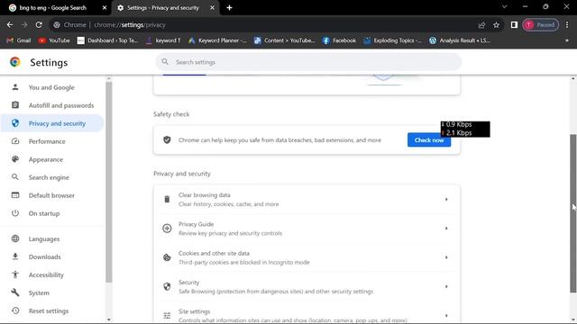
Task: Expand arrow on Clear browsing data row
Action: click(x=446, y=200)
